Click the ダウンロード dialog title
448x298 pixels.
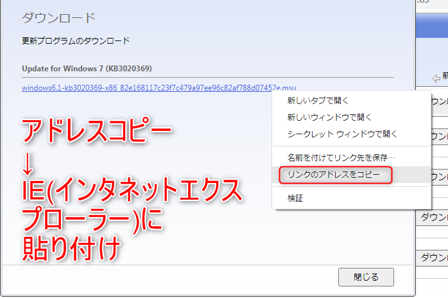point(58,18)
